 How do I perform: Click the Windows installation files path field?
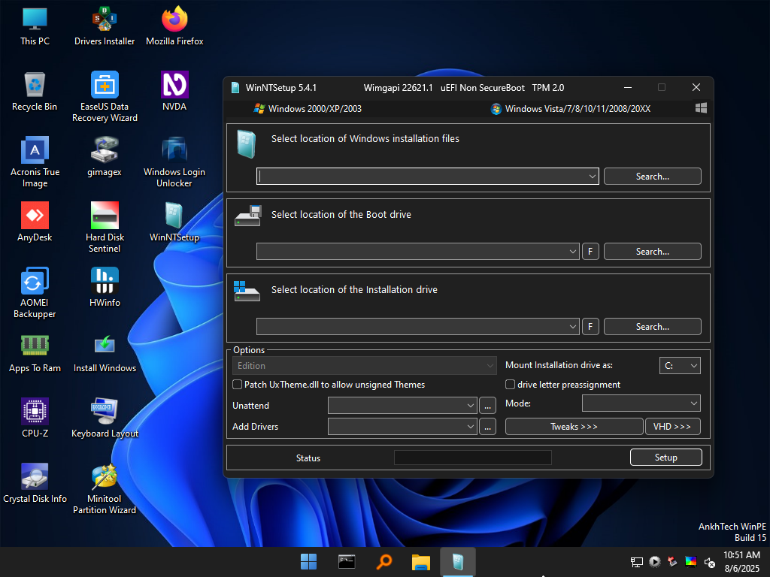pyautogui.click(x=421, y=177)
